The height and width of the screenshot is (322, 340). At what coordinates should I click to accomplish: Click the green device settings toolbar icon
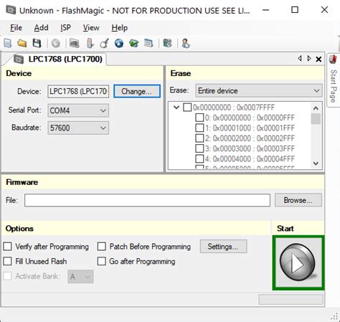point(167,44)
